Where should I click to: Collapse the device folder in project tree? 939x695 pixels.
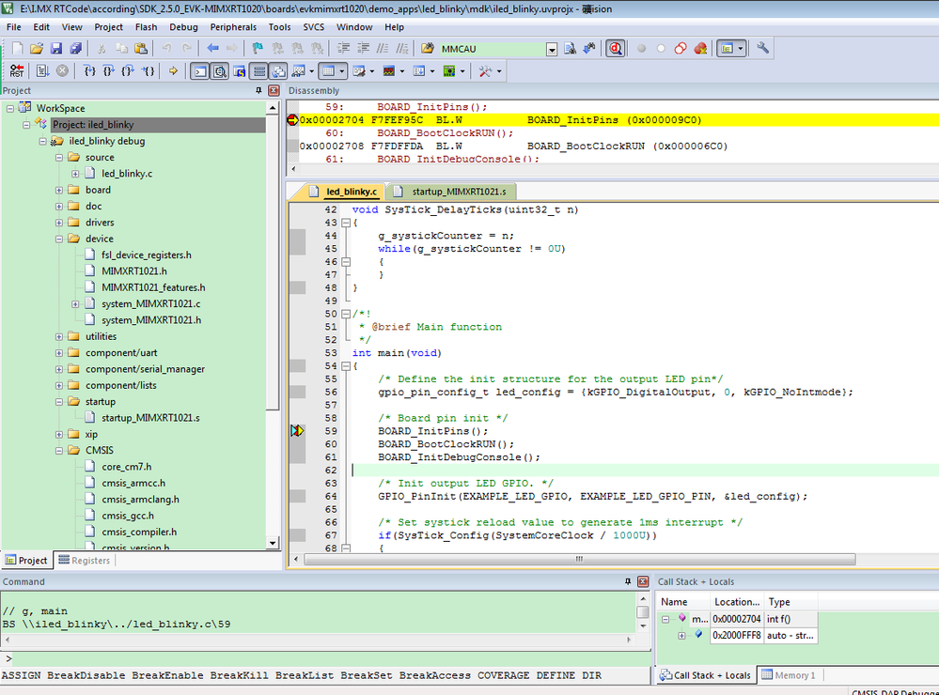(x=60, y=239)
